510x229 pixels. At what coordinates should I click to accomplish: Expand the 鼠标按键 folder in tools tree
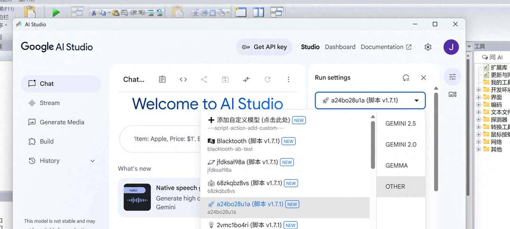479,135
